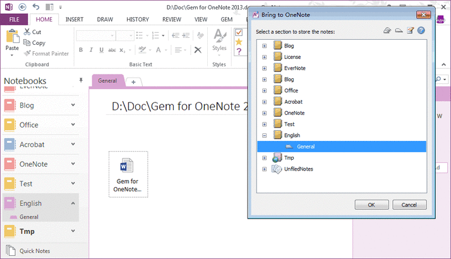Open the blue Help icon in dialog
Screen dimensions: 451x259
click(x=421, y=30)
